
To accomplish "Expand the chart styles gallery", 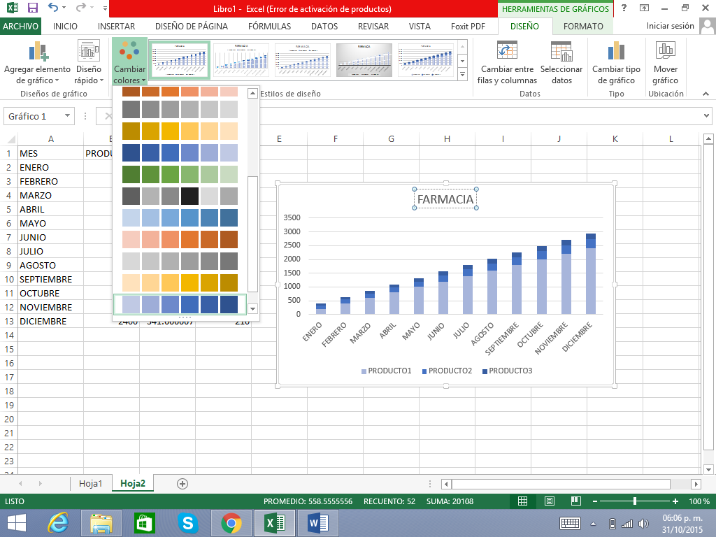I will (461, 73).
